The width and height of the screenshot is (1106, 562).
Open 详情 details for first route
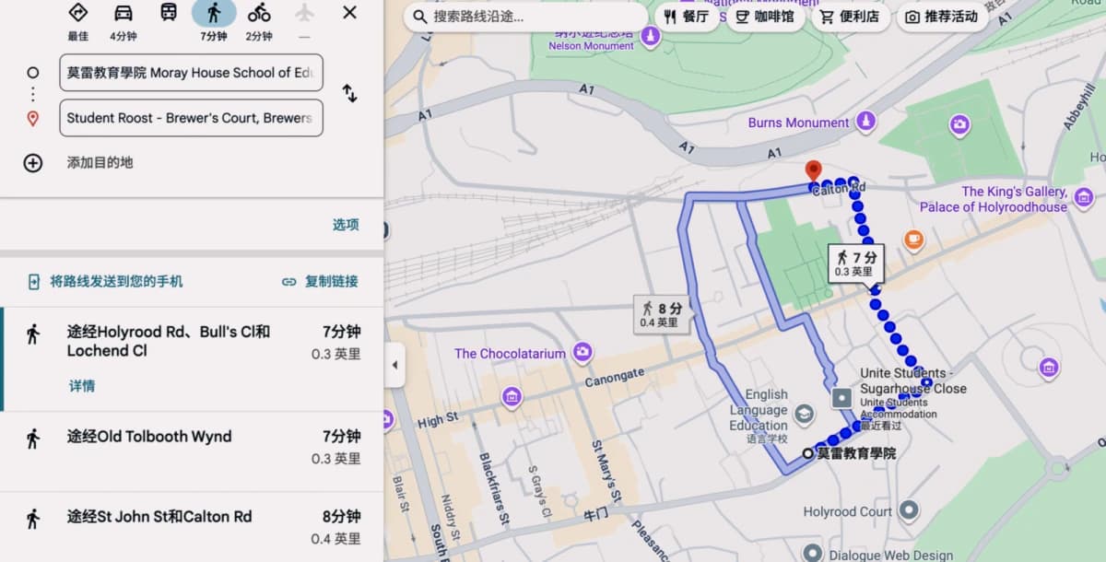point(82,386)
